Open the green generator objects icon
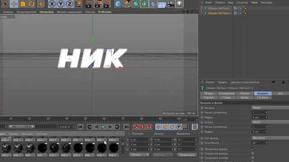The height and width of the screenshot is (162, 289). [x=135, y=4]
